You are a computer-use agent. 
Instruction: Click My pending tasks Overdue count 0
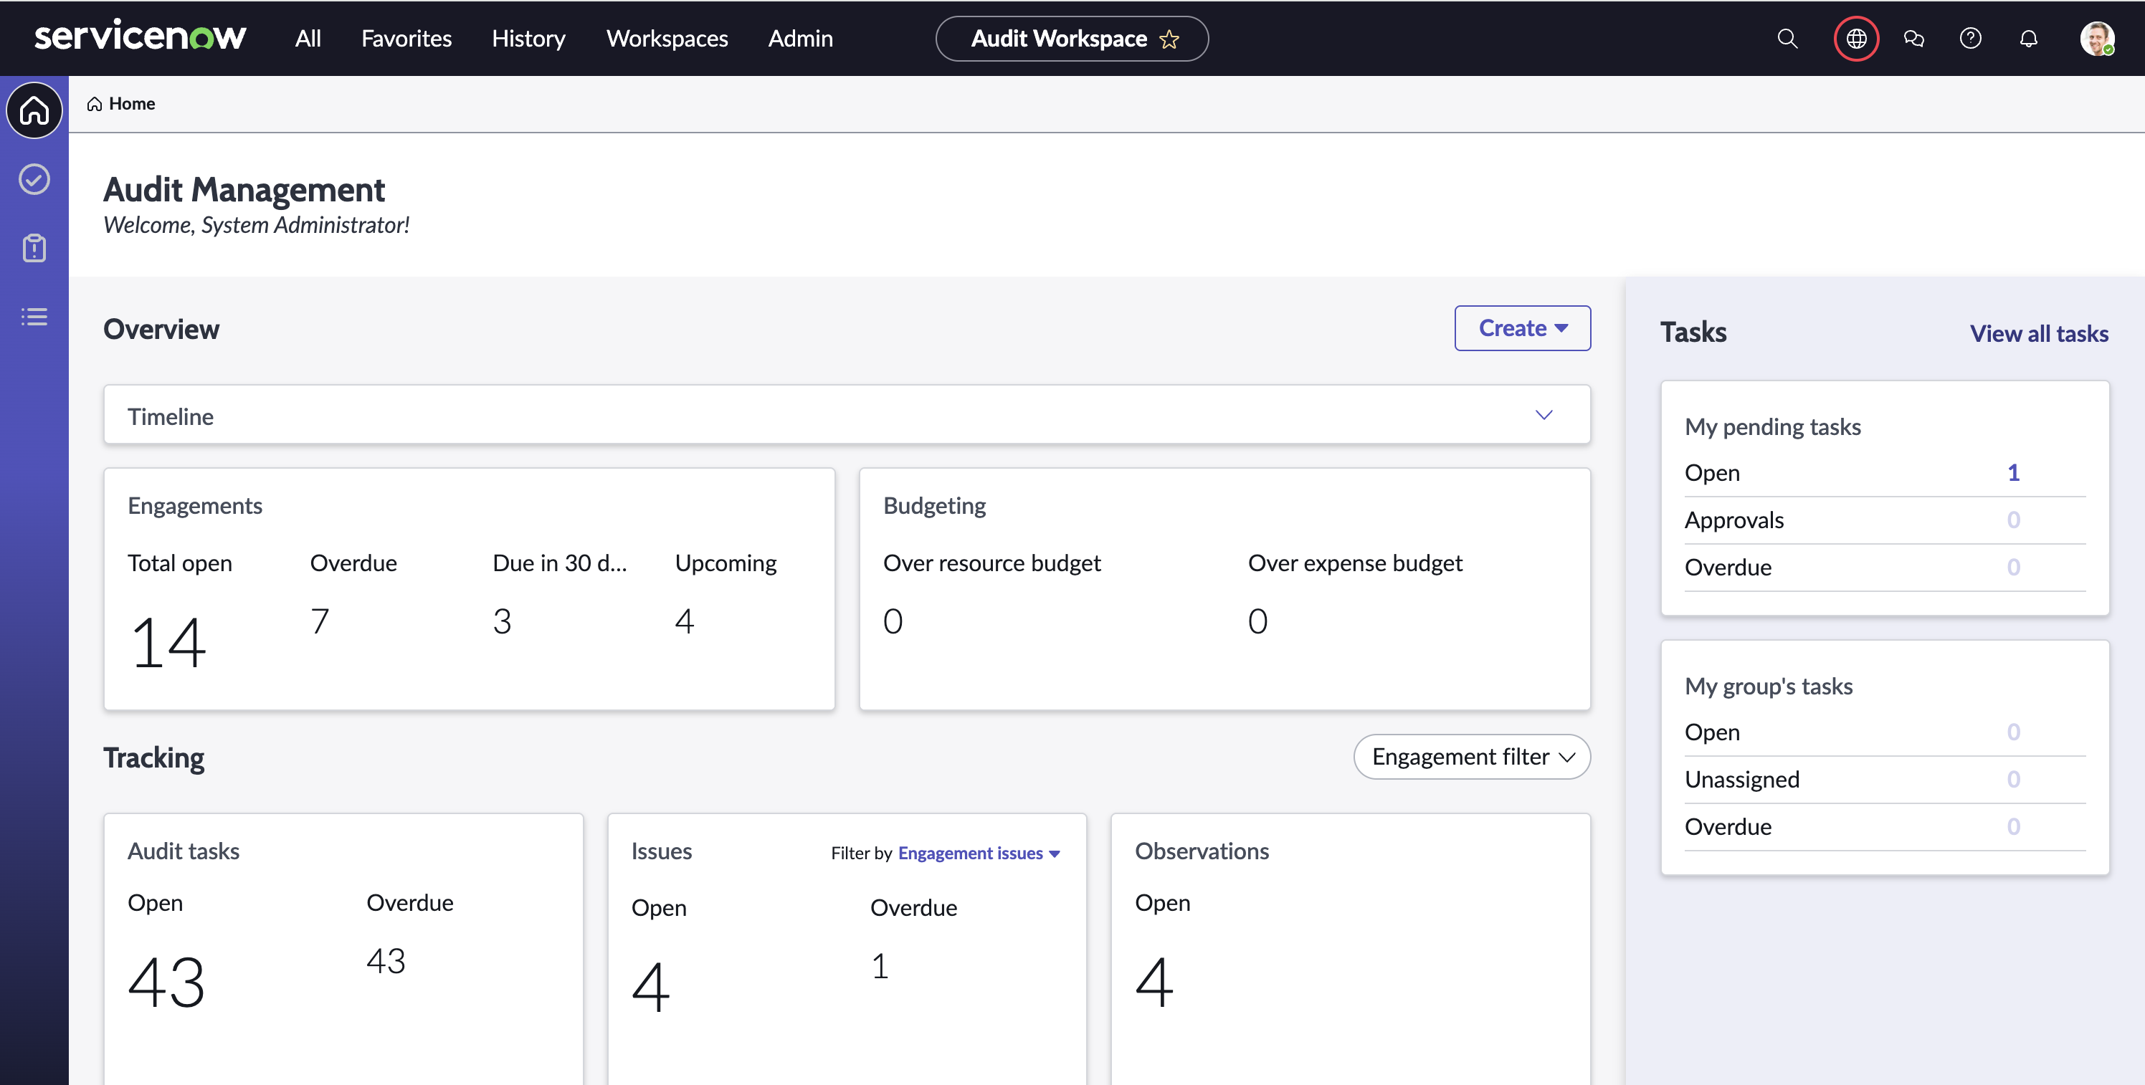click(2013, 567)
